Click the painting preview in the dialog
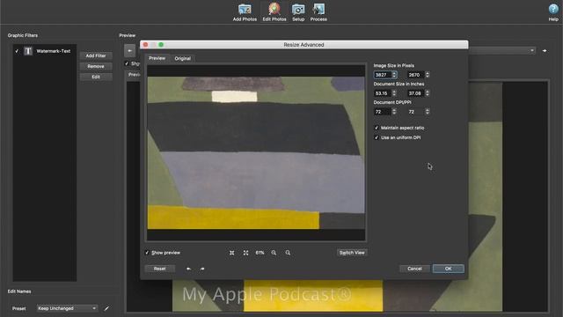The width and height of the screenshot is (563, 317). tap(256, 152)
